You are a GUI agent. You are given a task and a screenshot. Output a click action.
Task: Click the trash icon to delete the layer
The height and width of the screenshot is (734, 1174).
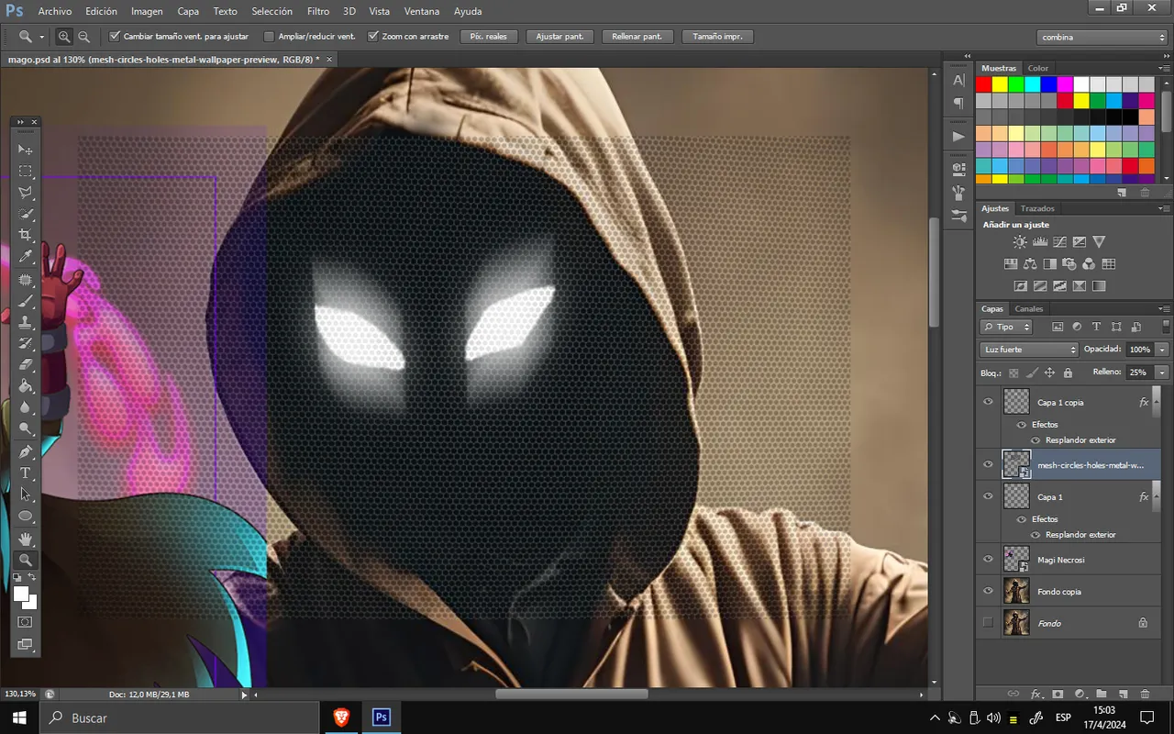click(x=1145, y=694)
